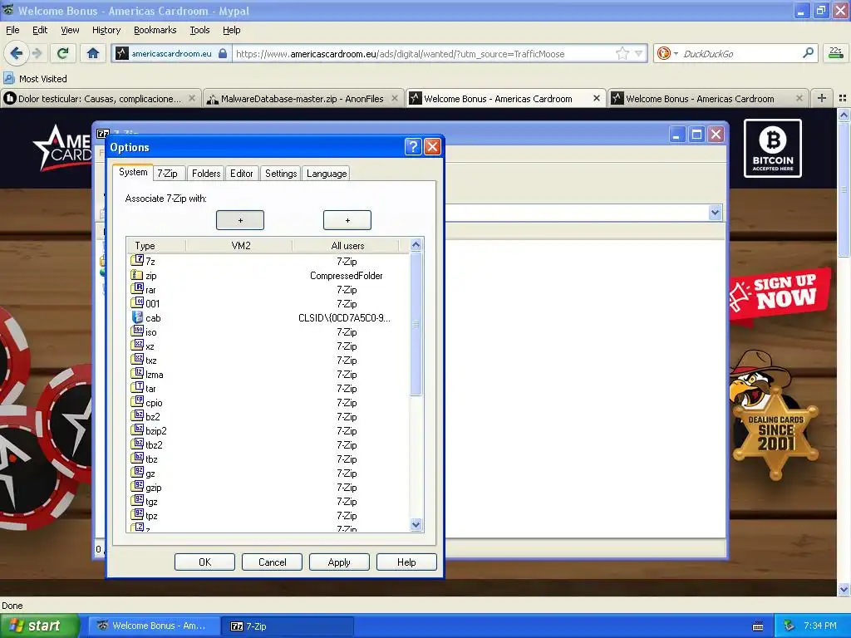This screenshot has width=851, height=638.
Task: Click the DuckDuckGo search input field
Action: click(x=739, y=53)
